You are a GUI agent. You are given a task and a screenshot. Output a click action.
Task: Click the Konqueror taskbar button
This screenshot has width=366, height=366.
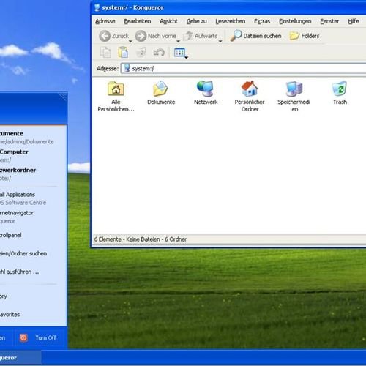(x=20, y=358)
